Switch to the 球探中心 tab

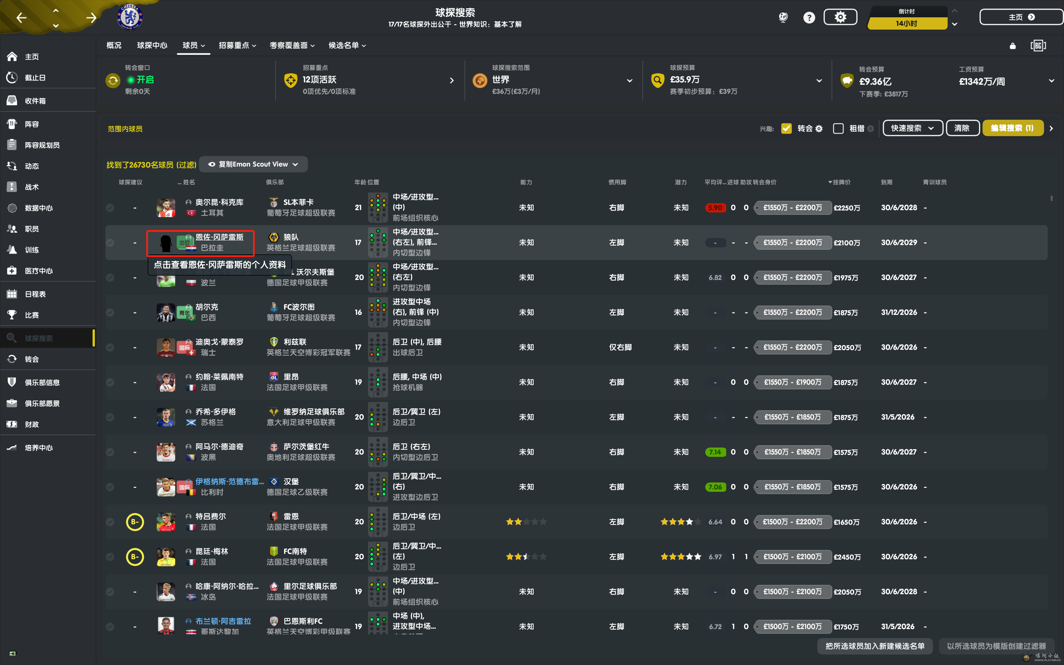(152, 45)
